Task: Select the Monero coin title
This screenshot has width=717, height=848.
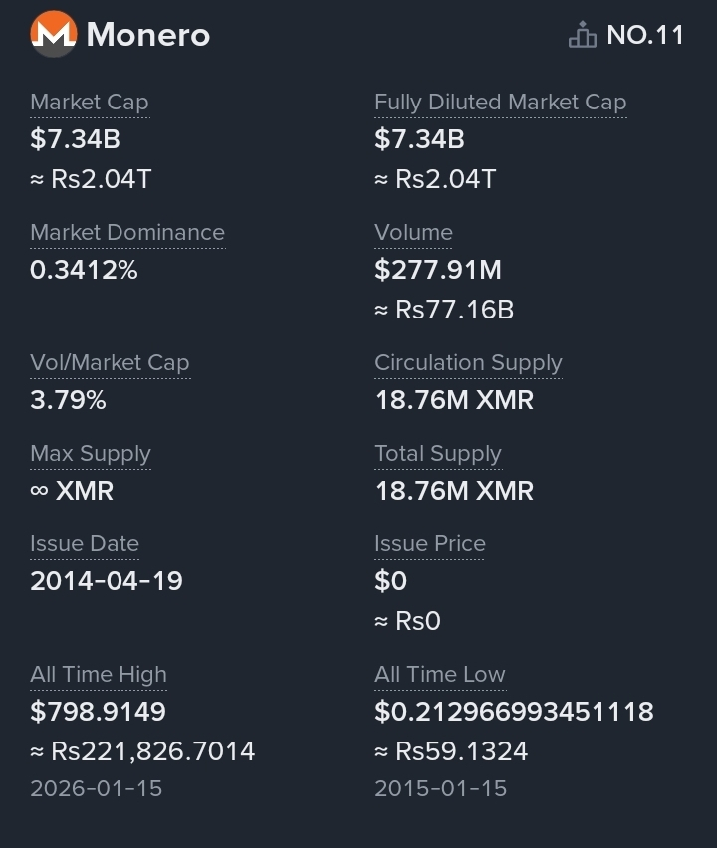Action: point(147,35)
